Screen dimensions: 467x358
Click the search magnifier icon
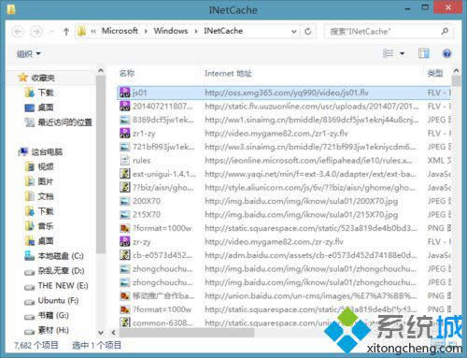coord(445,31)
